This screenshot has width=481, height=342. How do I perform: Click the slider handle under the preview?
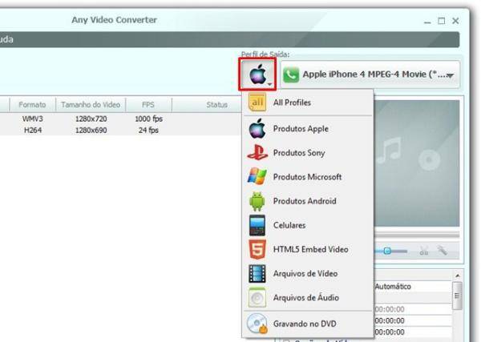(x=387, y=251)
